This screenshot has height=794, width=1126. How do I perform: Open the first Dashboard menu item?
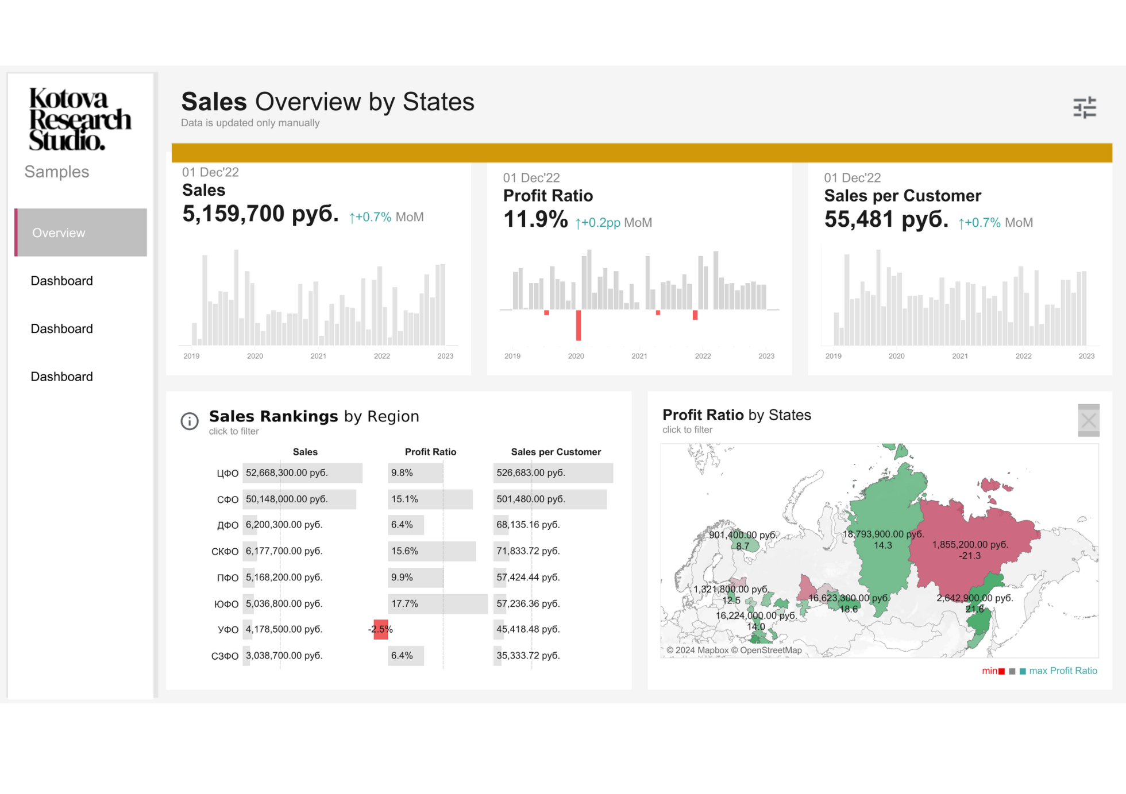click(61, 281)
